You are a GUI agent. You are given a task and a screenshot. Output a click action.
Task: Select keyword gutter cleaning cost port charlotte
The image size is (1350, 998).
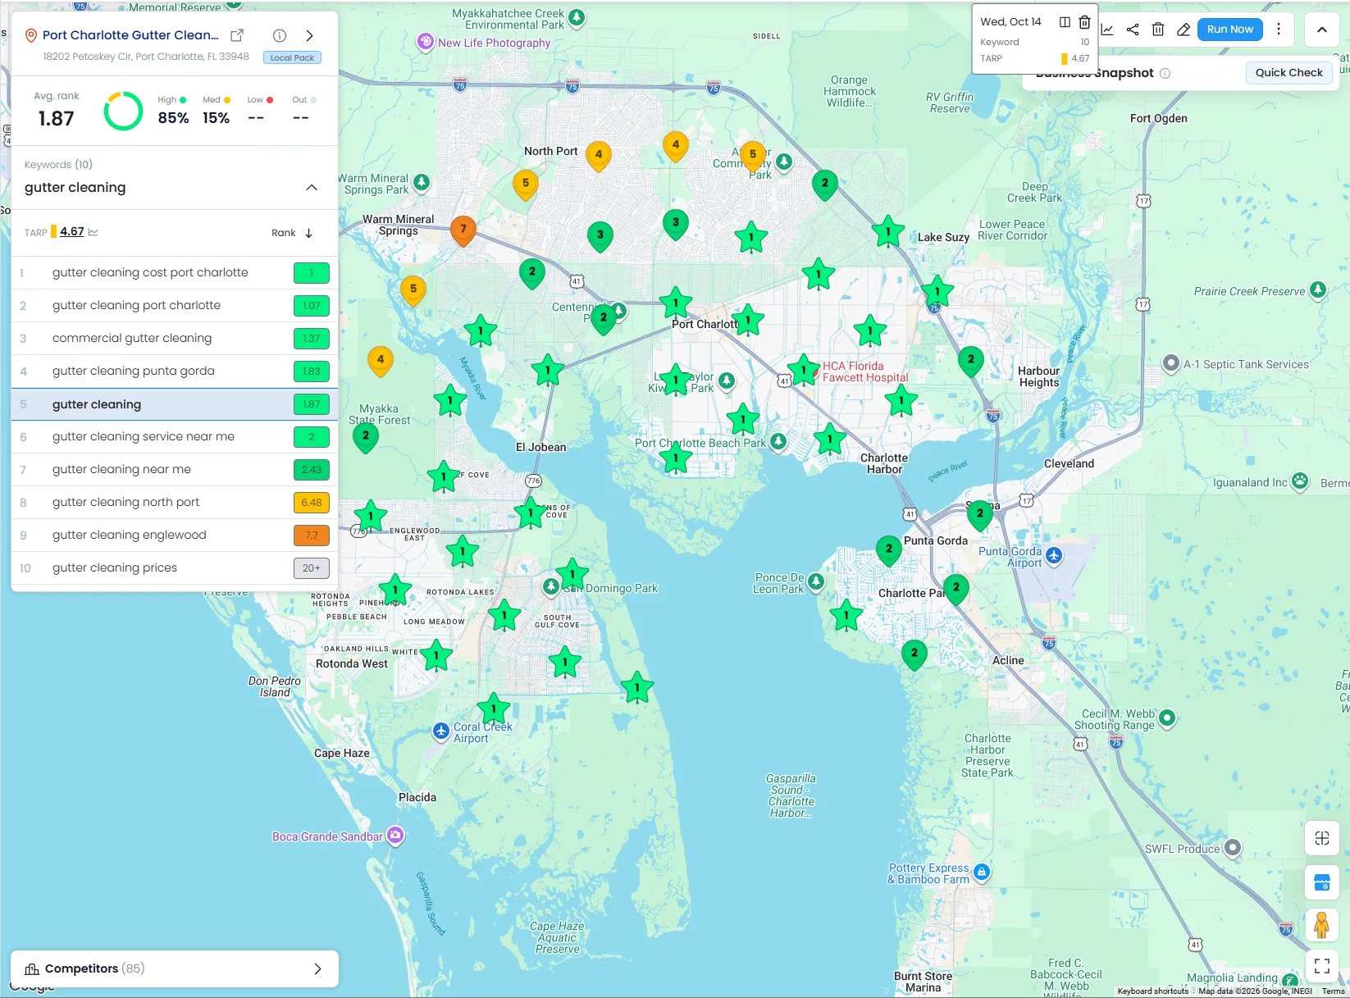pyautogui.click(x=175, y=272)
